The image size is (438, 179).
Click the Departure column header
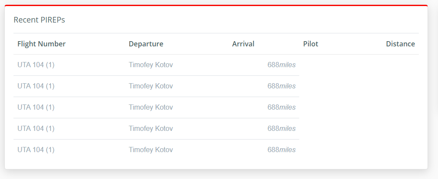click(x=146, y=44)
